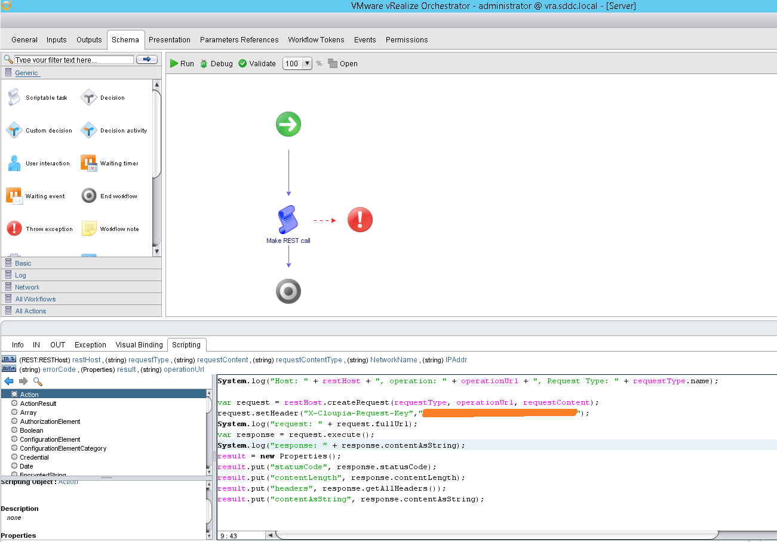This screenshot has width=777, height=542.
Task: Select the Decision activity palette icon
Action: click(x=88, y=130)
